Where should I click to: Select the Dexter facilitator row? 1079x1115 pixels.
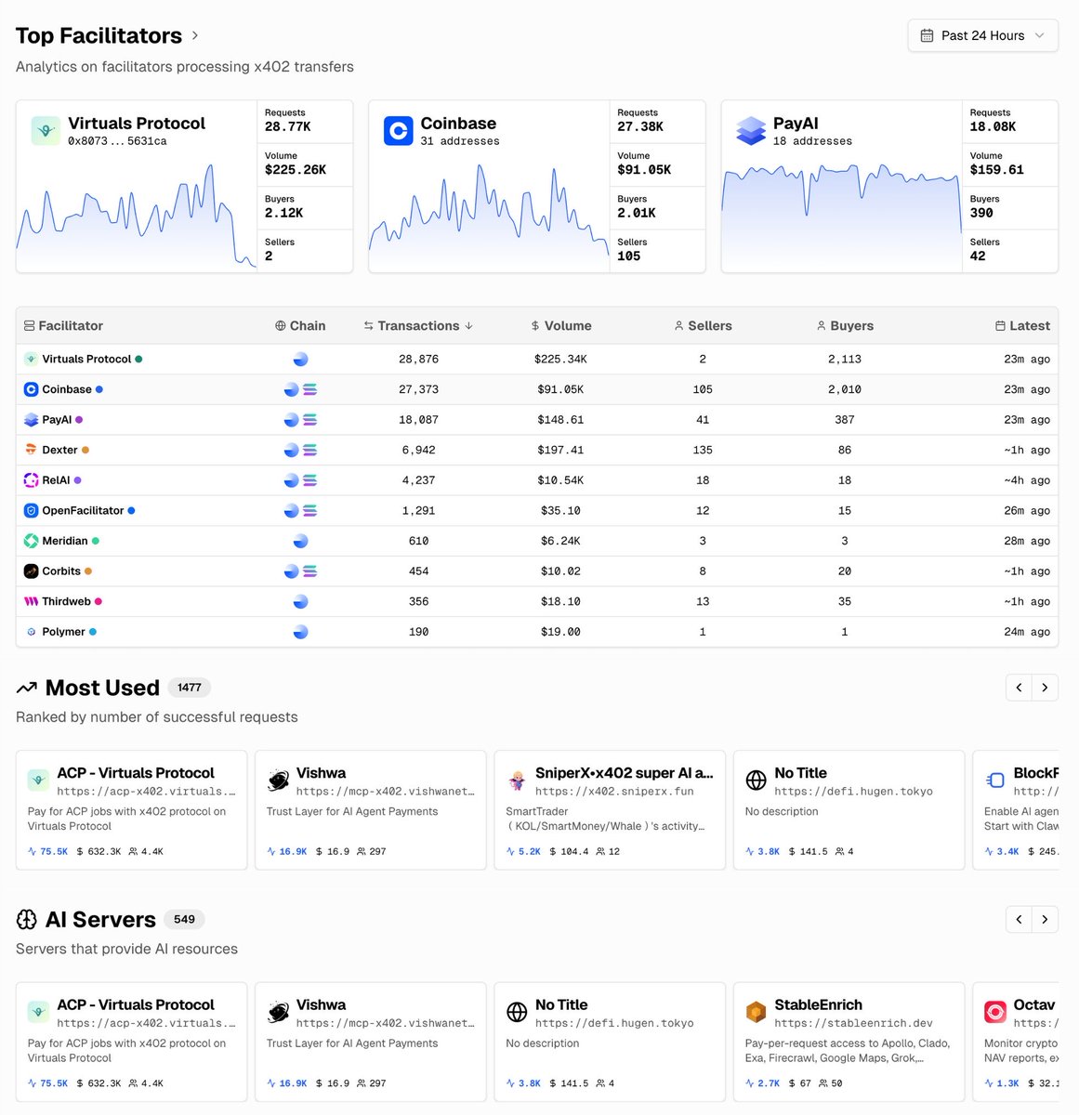(x=59, y=450)
